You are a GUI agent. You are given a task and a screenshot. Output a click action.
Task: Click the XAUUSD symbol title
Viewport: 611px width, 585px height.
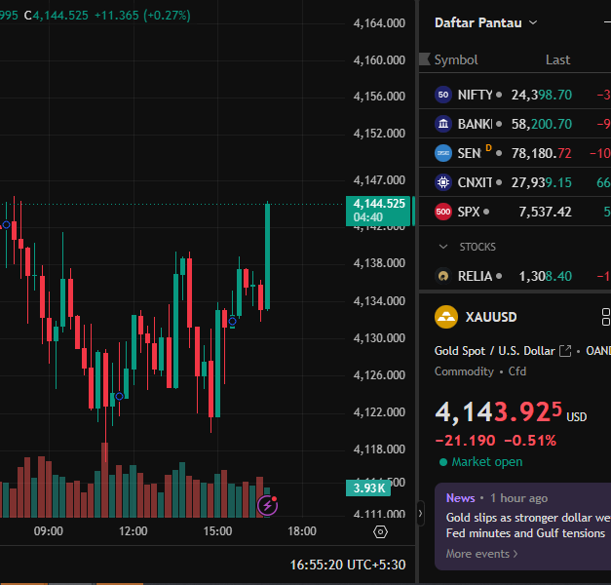point(491,317)
